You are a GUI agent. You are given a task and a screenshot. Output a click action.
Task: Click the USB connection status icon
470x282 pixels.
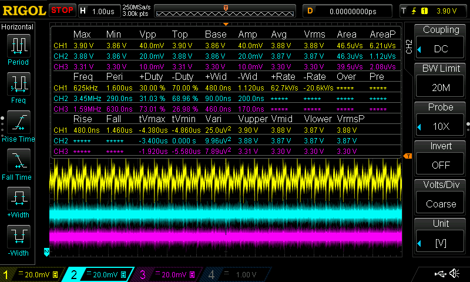pyautogui.click(x=440, y=274)
